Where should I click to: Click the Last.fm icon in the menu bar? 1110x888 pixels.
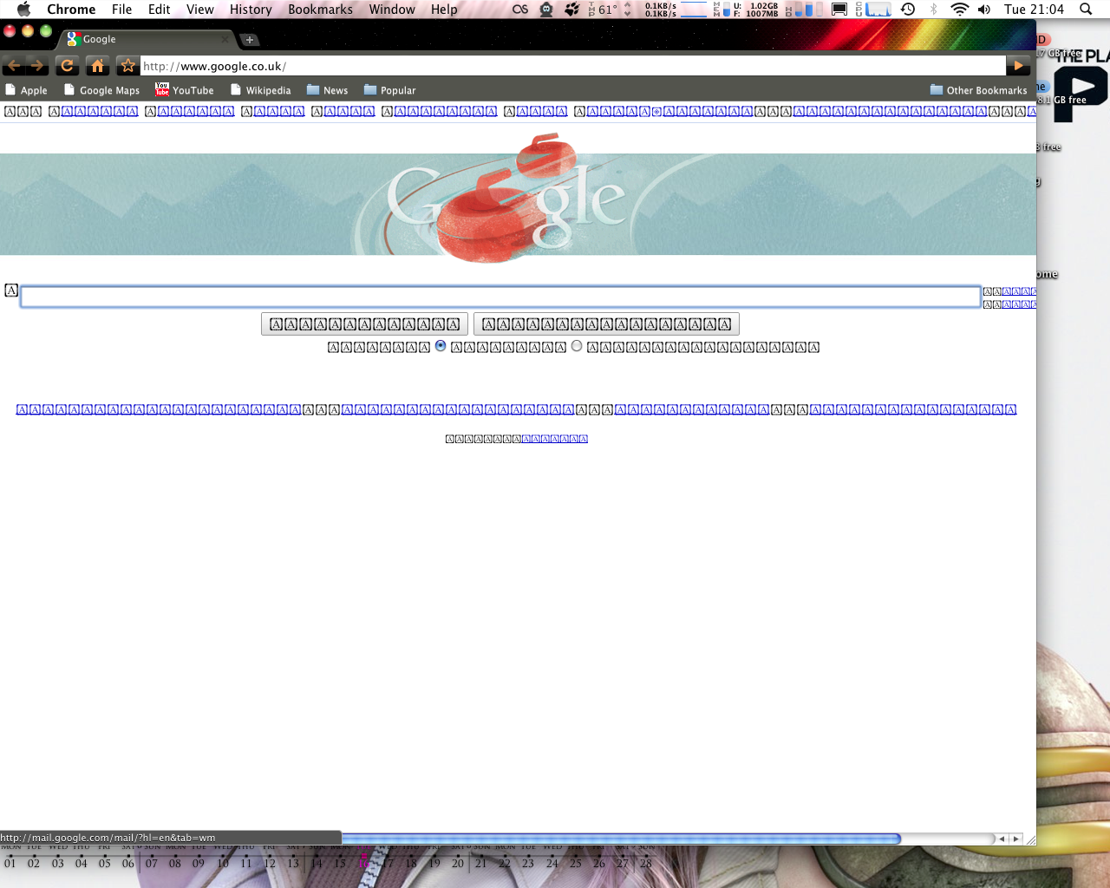[x=520, y=10]
